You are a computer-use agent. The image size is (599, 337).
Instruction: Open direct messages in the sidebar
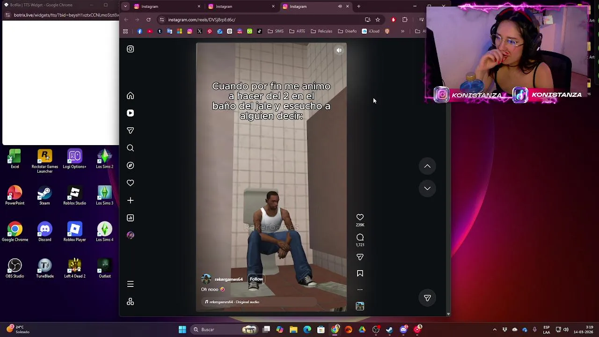click(130, 131)
